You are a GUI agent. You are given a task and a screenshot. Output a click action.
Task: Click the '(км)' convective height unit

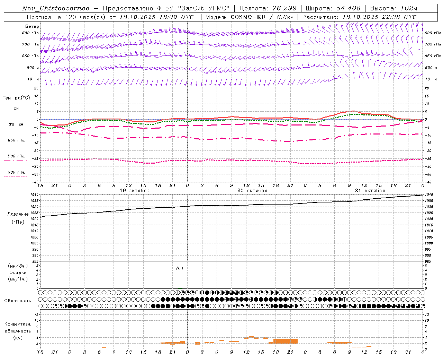point(18,338)
